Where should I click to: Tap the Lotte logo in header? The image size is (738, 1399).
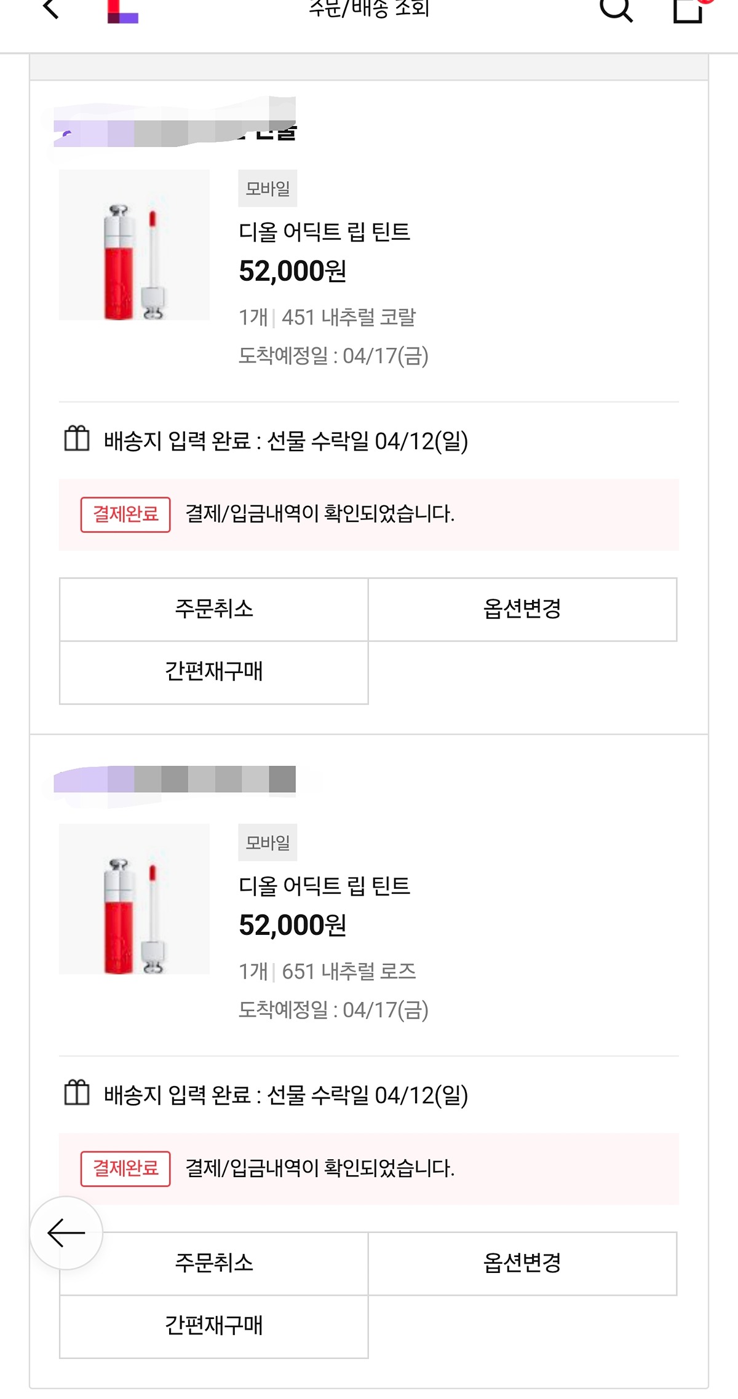[x=122, y=11]
